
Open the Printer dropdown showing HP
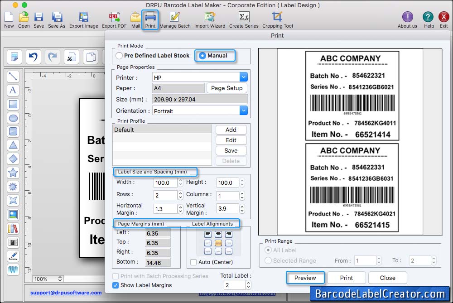click(x=244, y=77)
